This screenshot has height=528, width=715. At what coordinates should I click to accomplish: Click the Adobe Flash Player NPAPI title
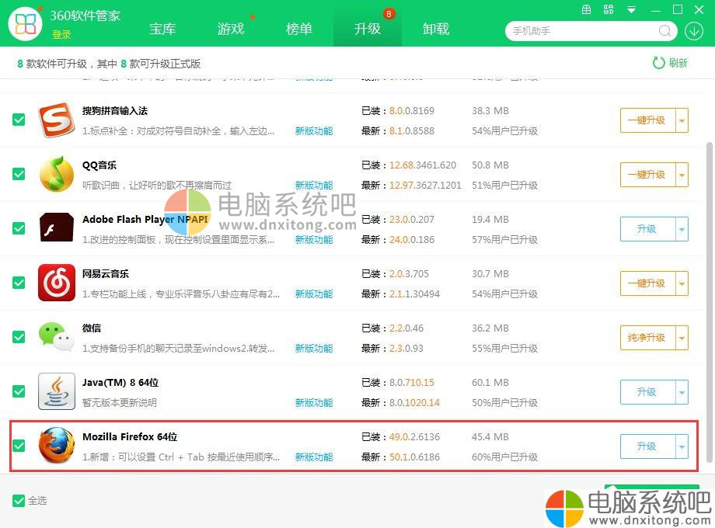[x=145, y=219]
